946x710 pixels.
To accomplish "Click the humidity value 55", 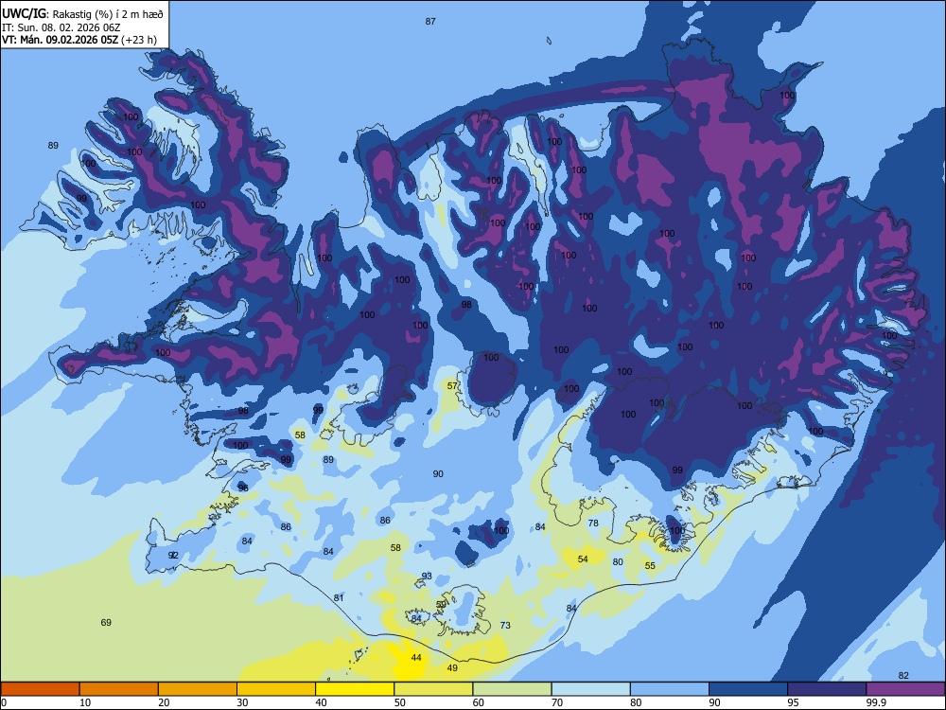I will (x=650, y=566).
